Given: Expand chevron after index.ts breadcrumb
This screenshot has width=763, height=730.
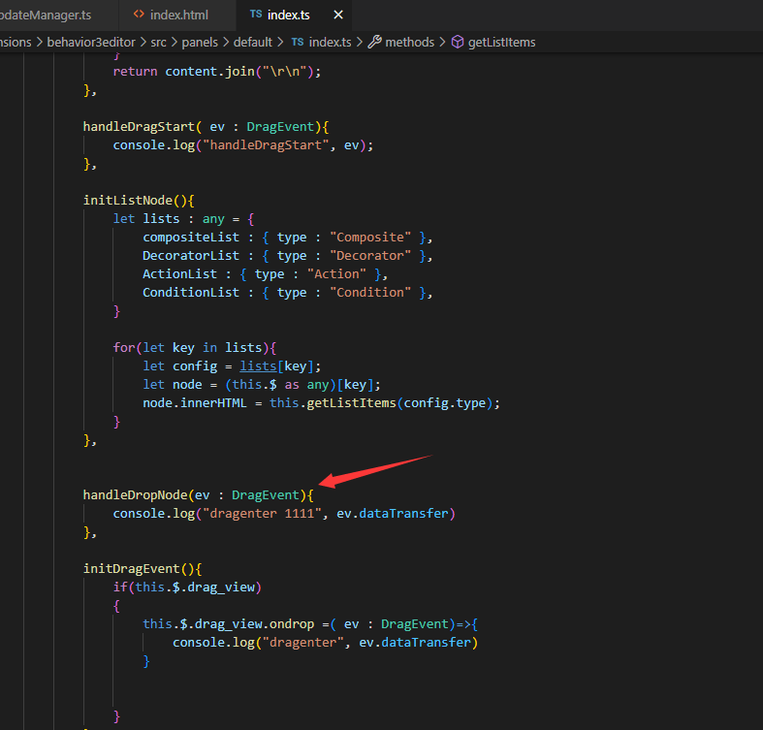Looking at the screenshot, I should 360,43.
